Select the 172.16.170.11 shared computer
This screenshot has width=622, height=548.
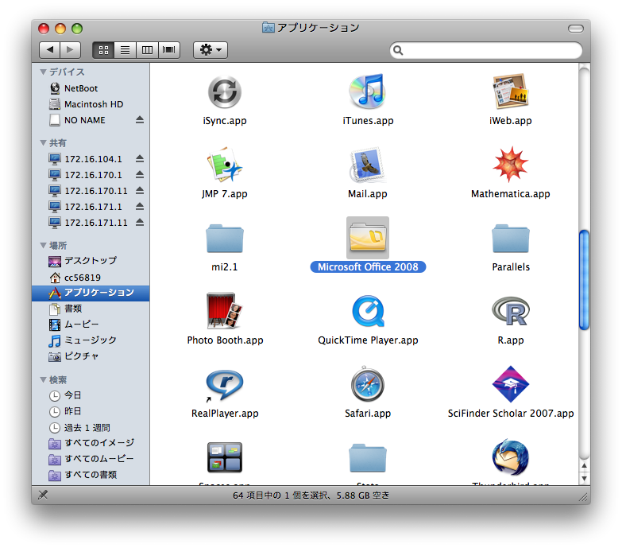91,191
